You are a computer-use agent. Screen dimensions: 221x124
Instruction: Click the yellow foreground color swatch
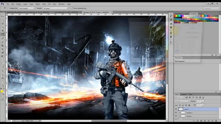(x=2, y=92)
